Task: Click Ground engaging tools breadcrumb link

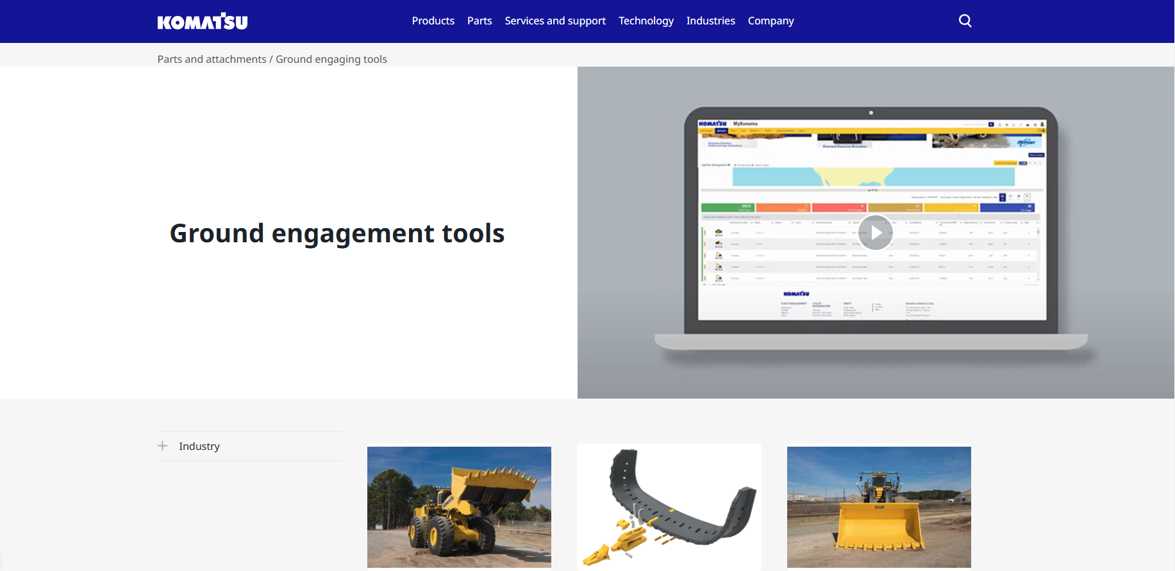Action: point(331,59)
